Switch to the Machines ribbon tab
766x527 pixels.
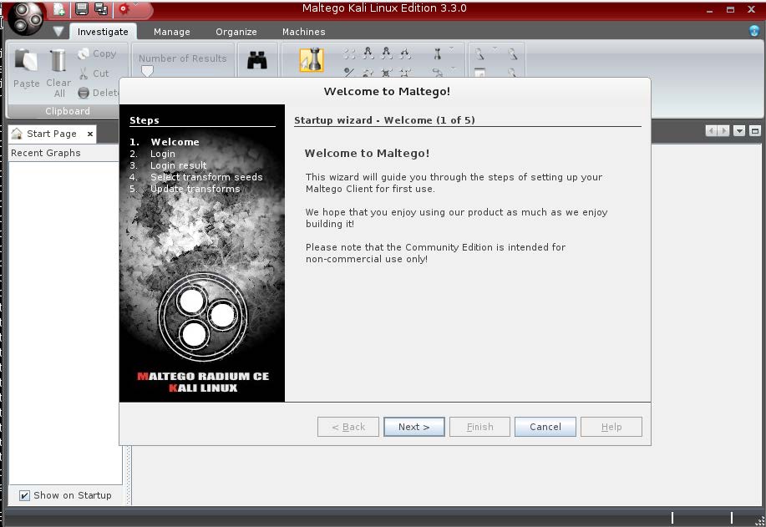point(303,32)
